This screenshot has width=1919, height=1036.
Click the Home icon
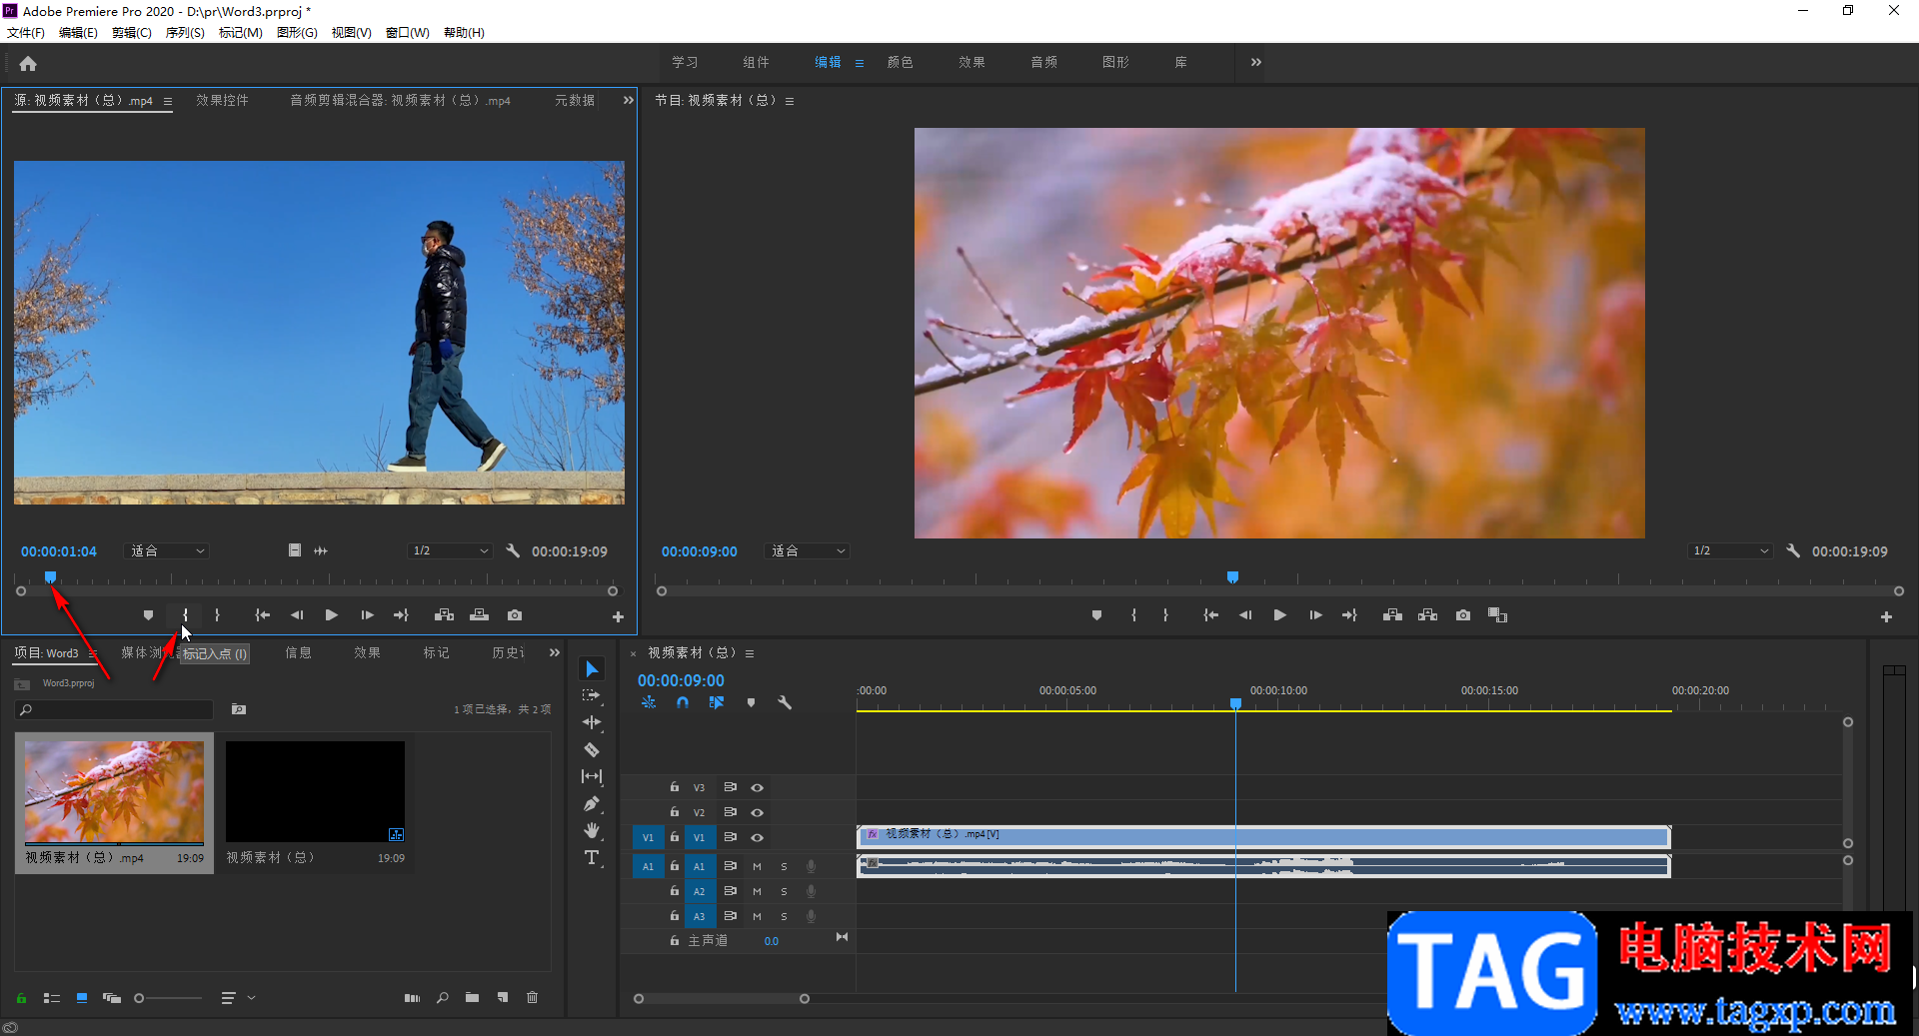[28, 64]
